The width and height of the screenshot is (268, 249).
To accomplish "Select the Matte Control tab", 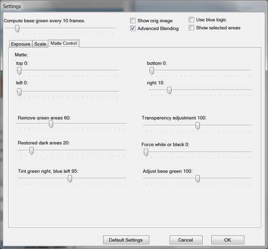I will pyautogui.click(x=64, y=43).
